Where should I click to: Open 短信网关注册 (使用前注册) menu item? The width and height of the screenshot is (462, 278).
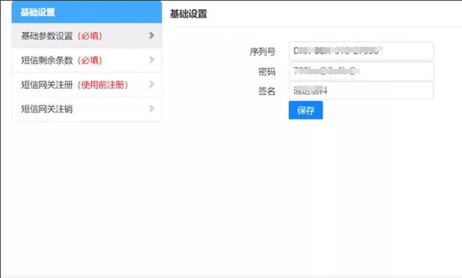87,84
